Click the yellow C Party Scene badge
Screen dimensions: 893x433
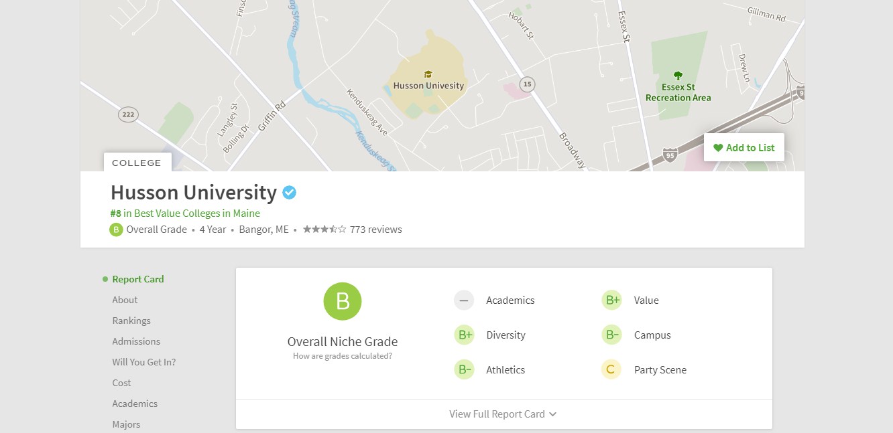click(x=611, y=370)
